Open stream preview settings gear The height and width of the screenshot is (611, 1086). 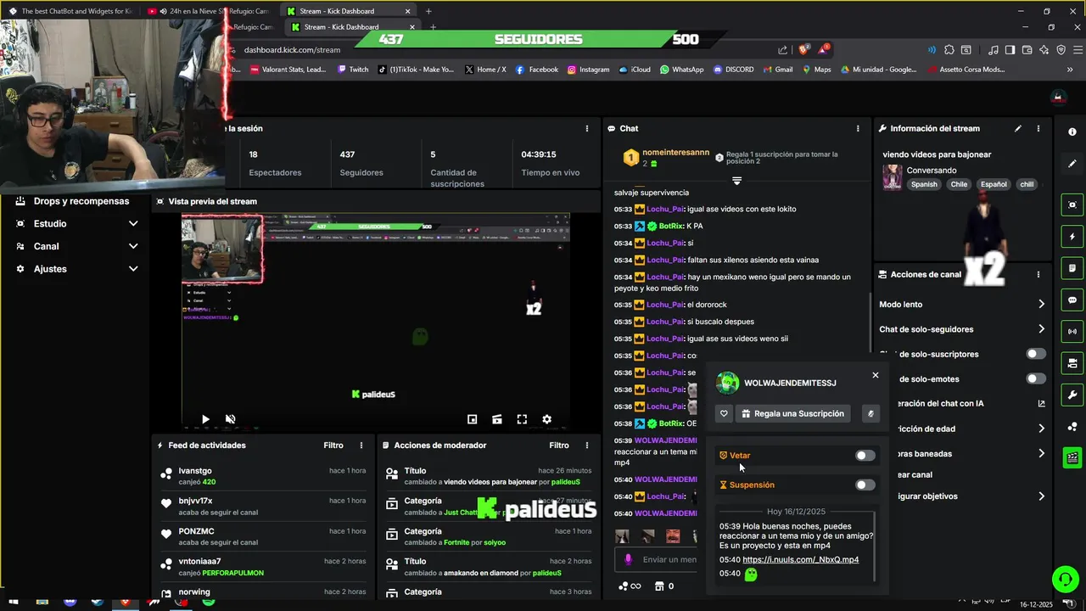coord(546,419)
